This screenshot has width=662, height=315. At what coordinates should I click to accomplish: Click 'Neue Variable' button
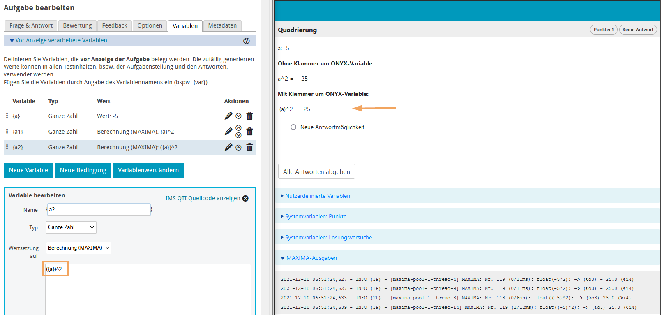[x=28, y=170]
